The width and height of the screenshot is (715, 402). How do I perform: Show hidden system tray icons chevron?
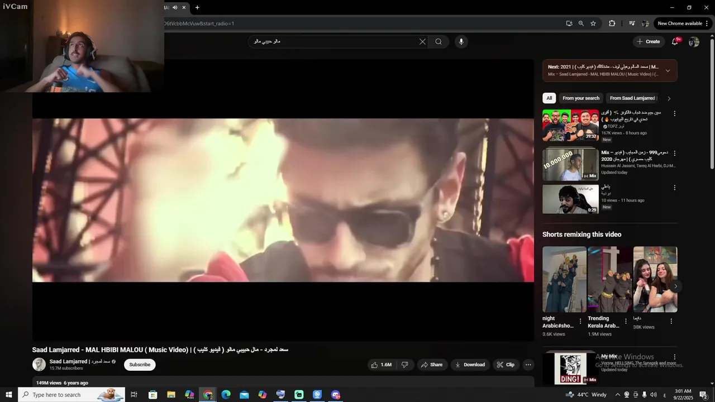point(617,395)
